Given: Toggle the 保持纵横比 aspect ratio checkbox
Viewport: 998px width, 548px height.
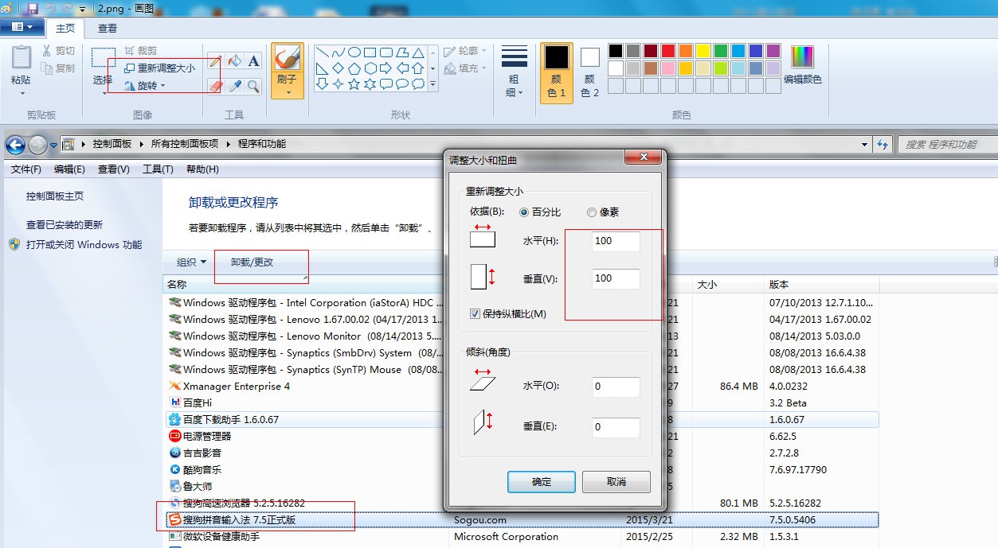Looking at the screenshot, I should (476, 313).
